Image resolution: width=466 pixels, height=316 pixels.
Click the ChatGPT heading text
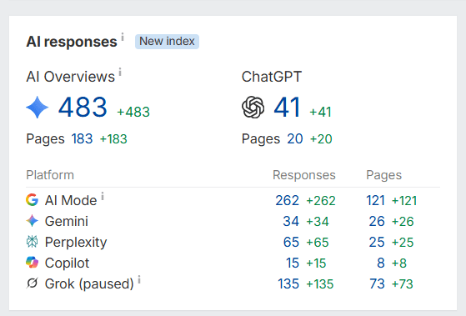tap(272, 77)
